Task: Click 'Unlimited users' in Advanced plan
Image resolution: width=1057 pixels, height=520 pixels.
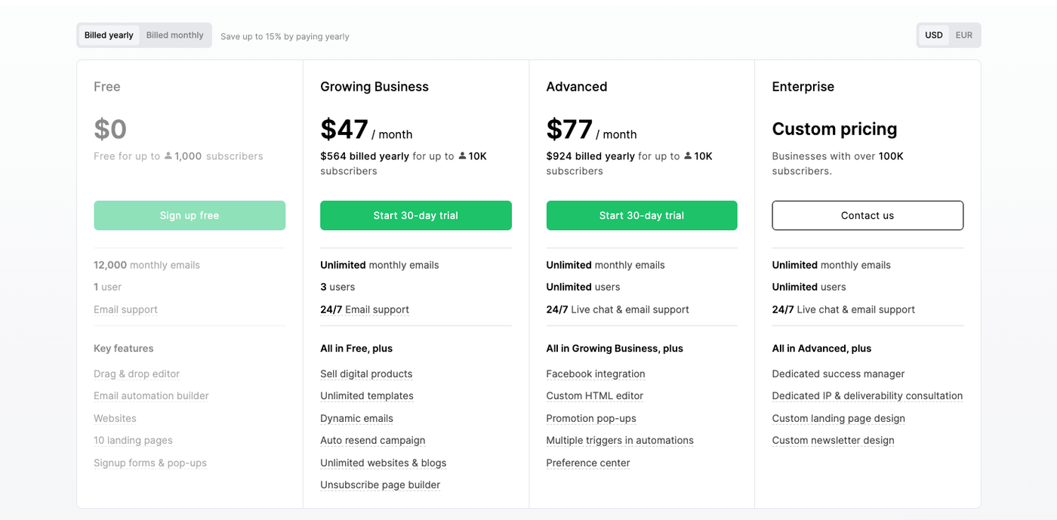Action: (583, 287)
